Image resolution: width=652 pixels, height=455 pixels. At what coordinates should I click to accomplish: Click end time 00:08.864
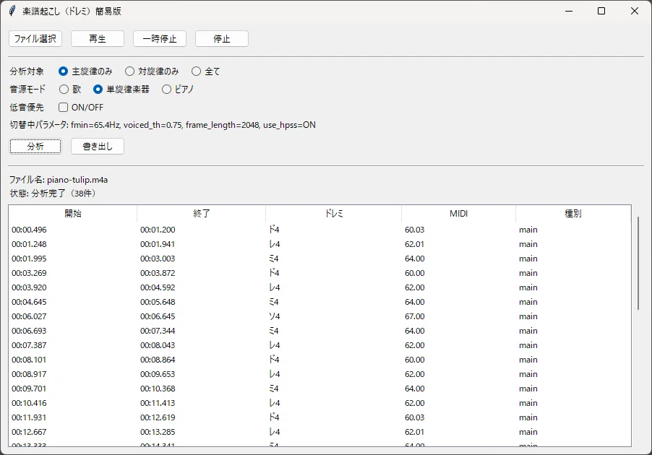click(158, 360)
